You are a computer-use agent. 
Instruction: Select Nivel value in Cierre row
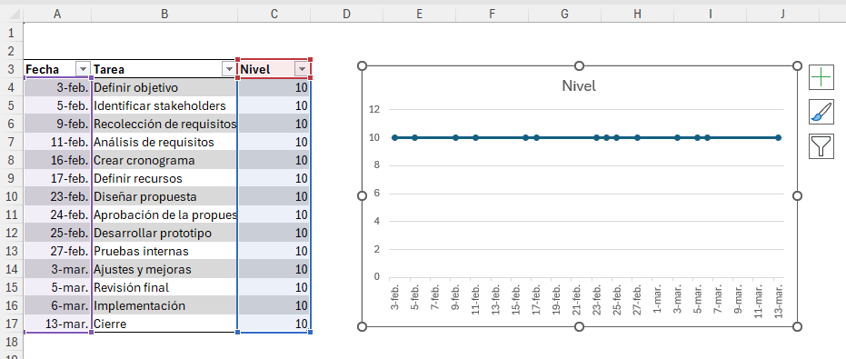tap(274, 324)
